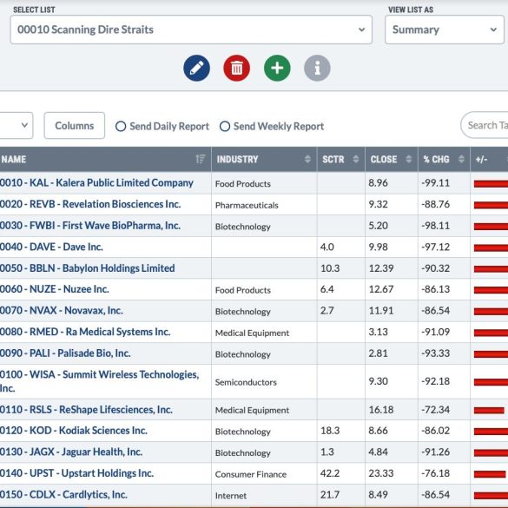This screenshot has height=508, width=508.
Task: Sort table by CLOSE column arrows
Action: (x=409, y=159)
